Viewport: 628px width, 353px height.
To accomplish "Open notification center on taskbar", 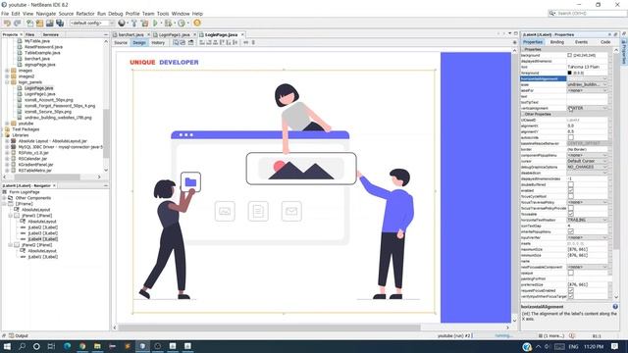I will coord(615,346).
